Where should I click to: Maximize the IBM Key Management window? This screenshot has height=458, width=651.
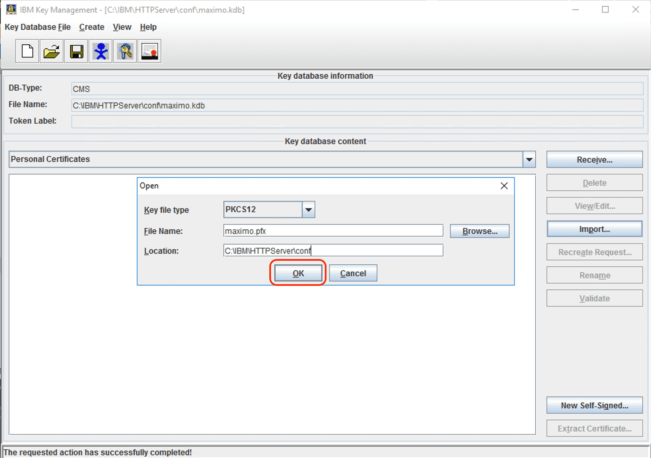pos(605,10)
